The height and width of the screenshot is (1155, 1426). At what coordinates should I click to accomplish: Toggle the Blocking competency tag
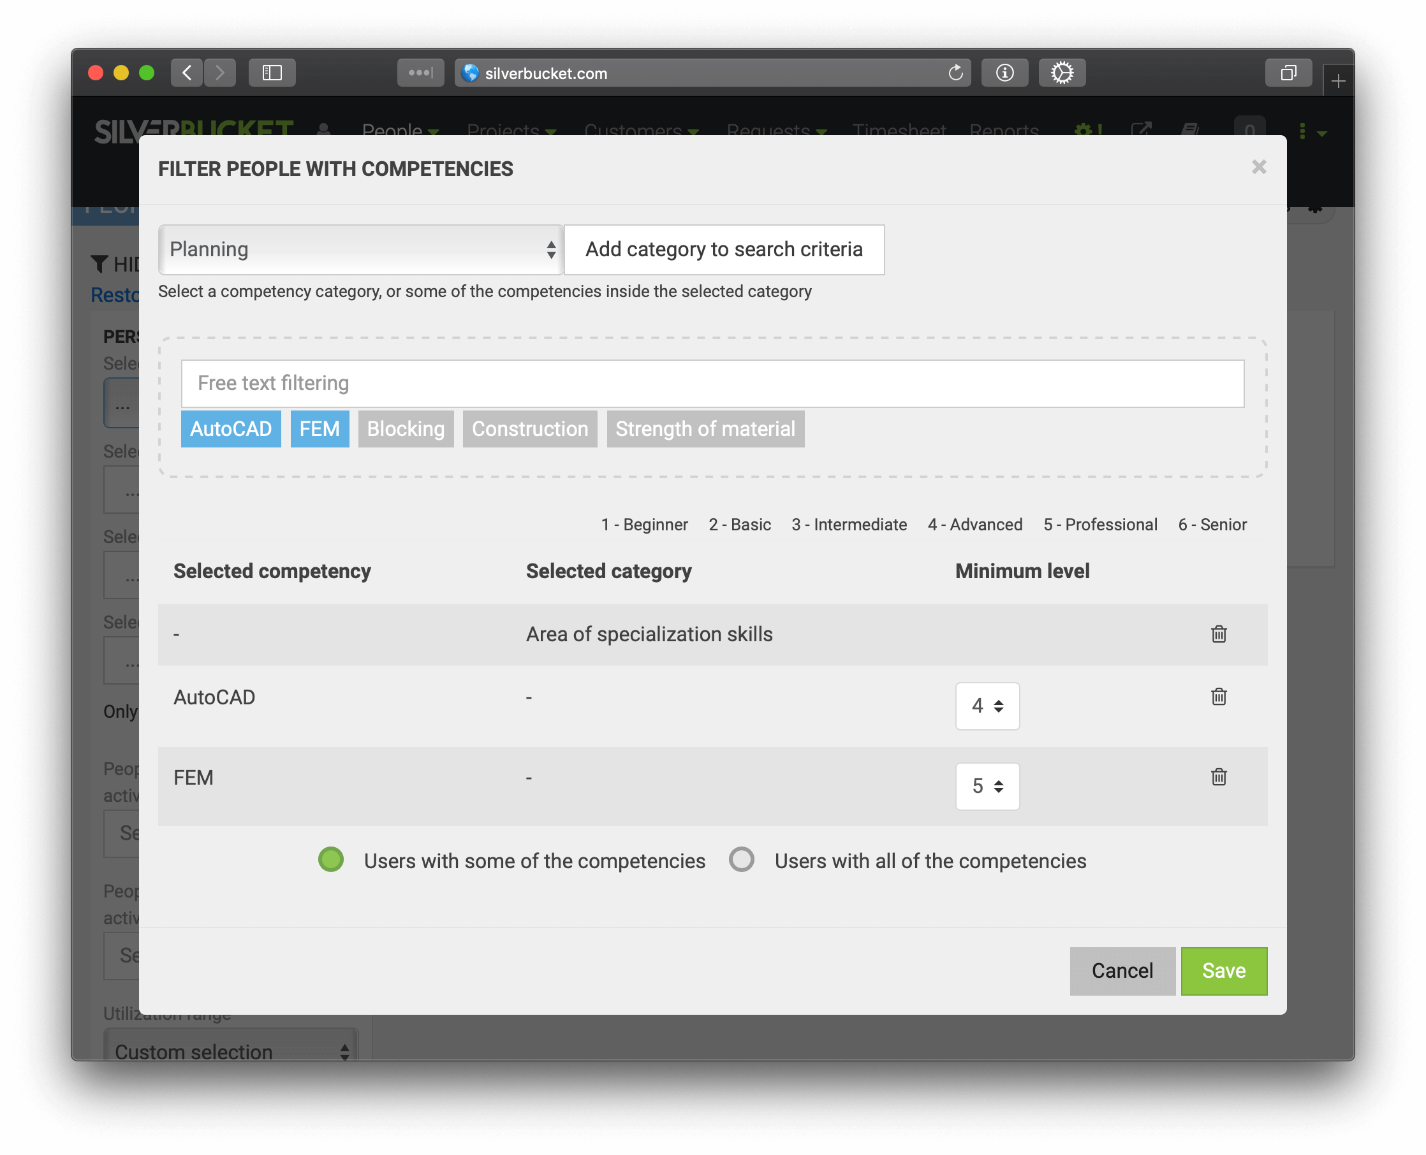(x=406, y=429)
